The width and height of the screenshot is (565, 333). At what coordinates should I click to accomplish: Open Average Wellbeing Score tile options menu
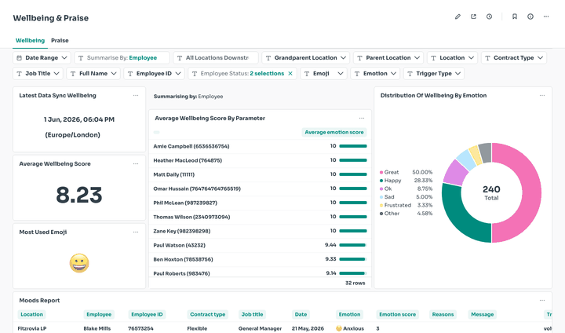pos(136,164)
